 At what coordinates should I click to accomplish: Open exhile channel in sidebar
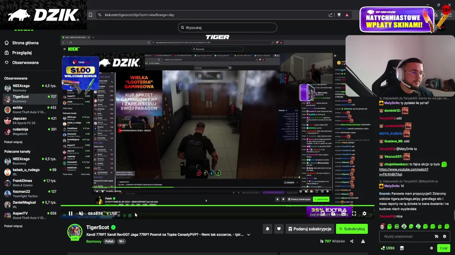[30, 110]
